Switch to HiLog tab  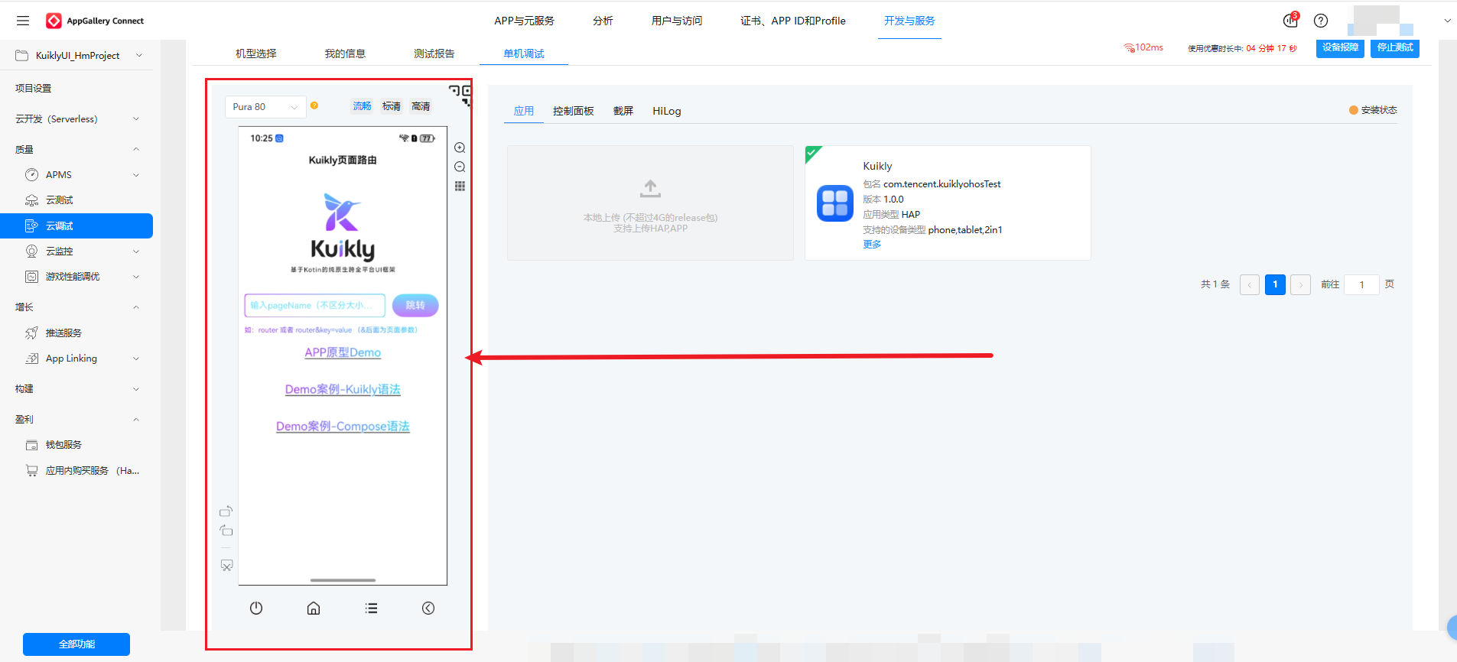point(667,111)
